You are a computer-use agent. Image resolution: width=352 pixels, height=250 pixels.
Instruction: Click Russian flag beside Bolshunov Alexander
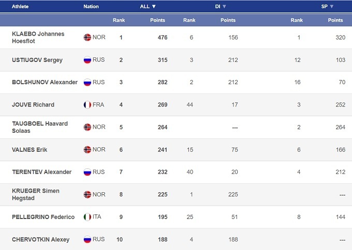(x=87, y=82)
